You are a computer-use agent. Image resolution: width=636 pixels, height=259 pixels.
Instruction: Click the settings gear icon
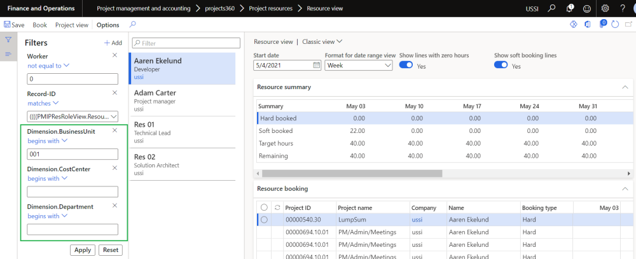605,8
